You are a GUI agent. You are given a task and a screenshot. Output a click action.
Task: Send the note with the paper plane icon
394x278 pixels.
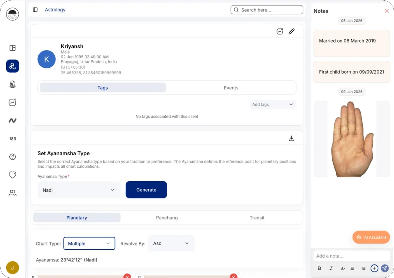click(385, 268)
